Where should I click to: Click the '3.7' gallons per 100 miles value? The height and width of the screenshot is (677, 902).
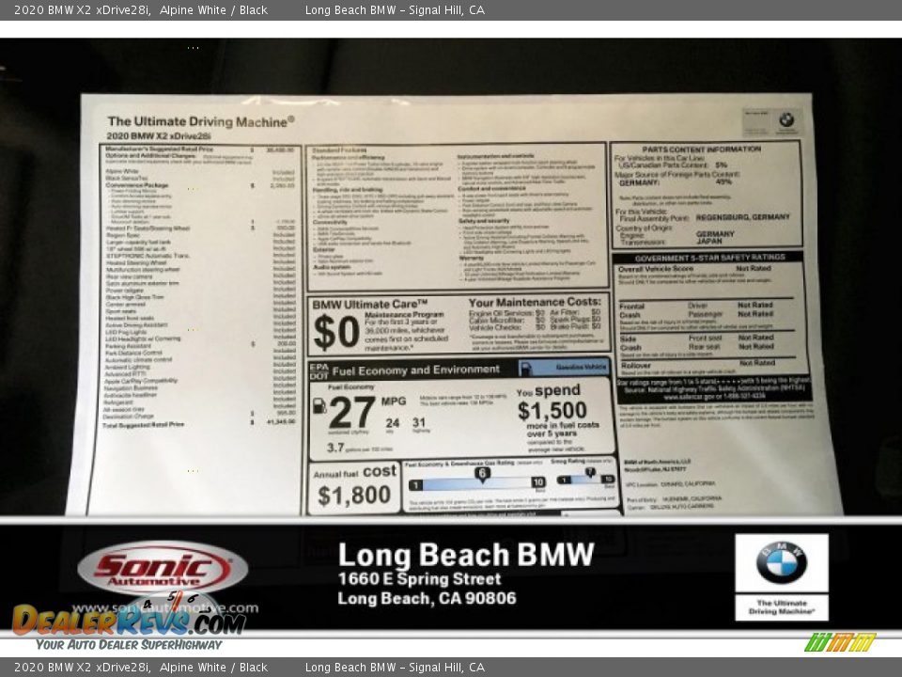tap(335, 448)
